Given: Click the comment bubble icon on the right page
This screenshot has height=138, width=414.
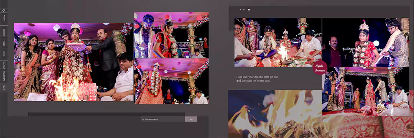Looking at the screenshot, I should (244, 10).
